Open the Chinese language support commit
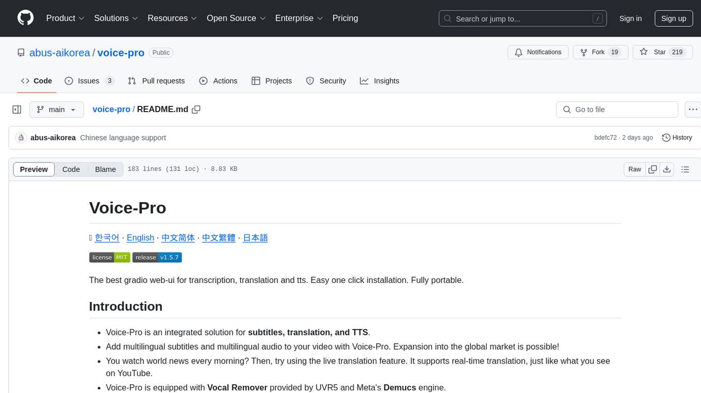Screen dimensions: 701x393 123,138
